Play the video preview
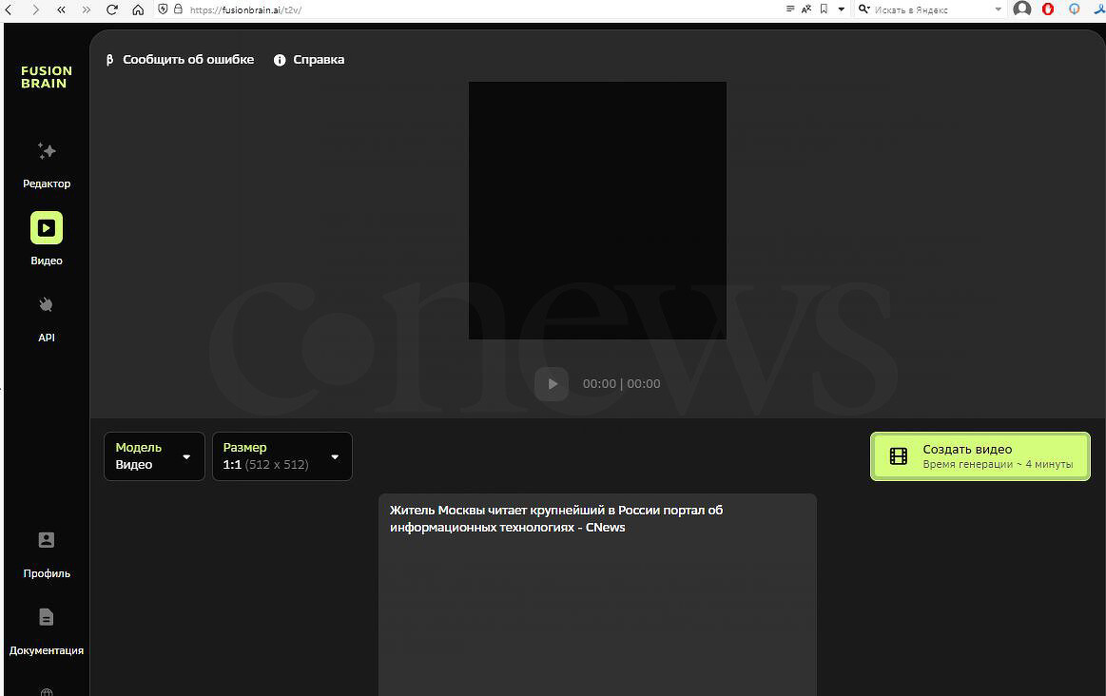Image resolution: width=1106 pixels, height=696 pixels. [x=552, y=384]
